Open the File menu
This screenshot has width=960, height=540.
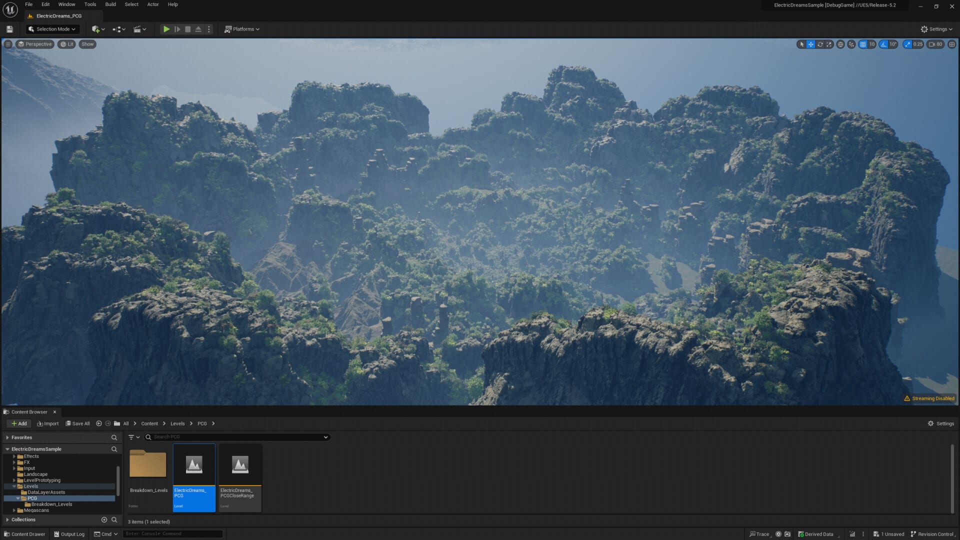pyautogui.click(x=29, y=4)
